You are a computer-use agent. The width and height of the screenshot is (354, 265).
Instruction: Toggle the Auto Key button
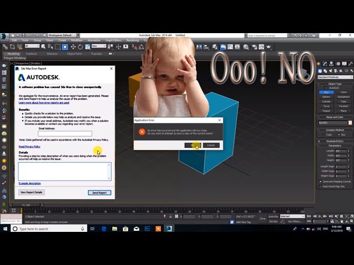pos(273,216)
